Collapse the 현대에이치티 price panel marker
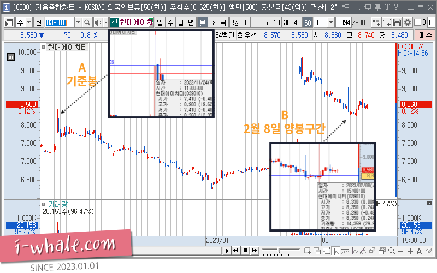This screenshot has width=437, height=273. click(44, 47)
